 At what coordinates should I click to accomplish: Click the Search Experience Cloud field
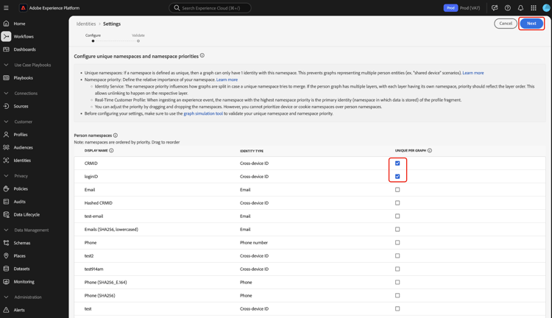(210, 8)
